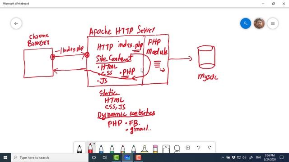The height and width of the screenshot is (162, 289).
Task: Go back to the boards list
Action: pos(16,23)
